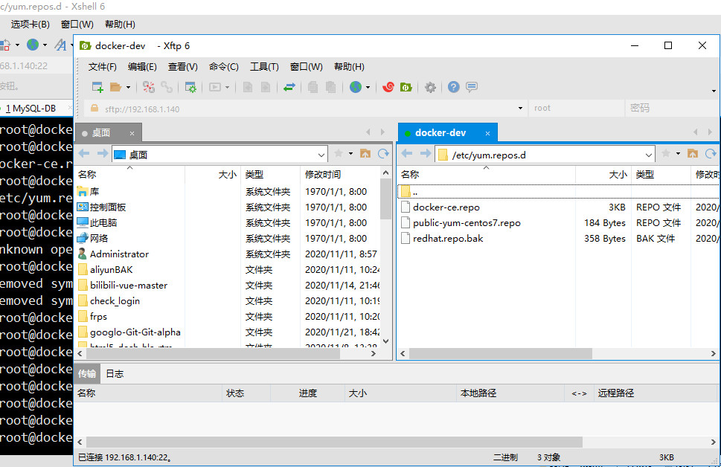Open the 帮助(H) menu in Xftp
Screen dimensions: 721x467
pyautogui.click(x=349, y=67)
